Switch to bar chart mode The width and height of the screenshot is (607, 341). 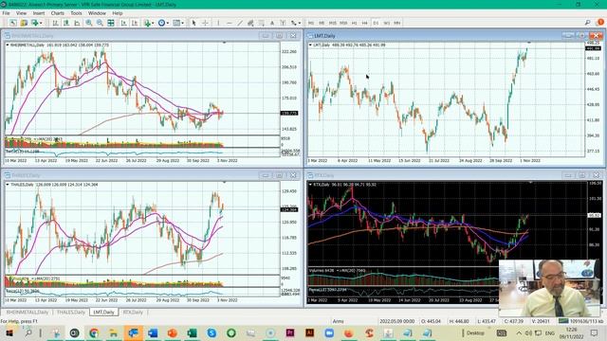tap(55, 23)
